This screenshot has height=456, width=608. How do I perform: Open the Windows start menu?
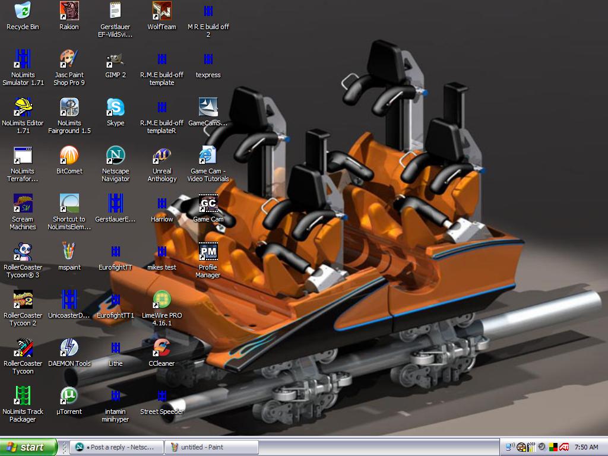[x=28, y=447]
